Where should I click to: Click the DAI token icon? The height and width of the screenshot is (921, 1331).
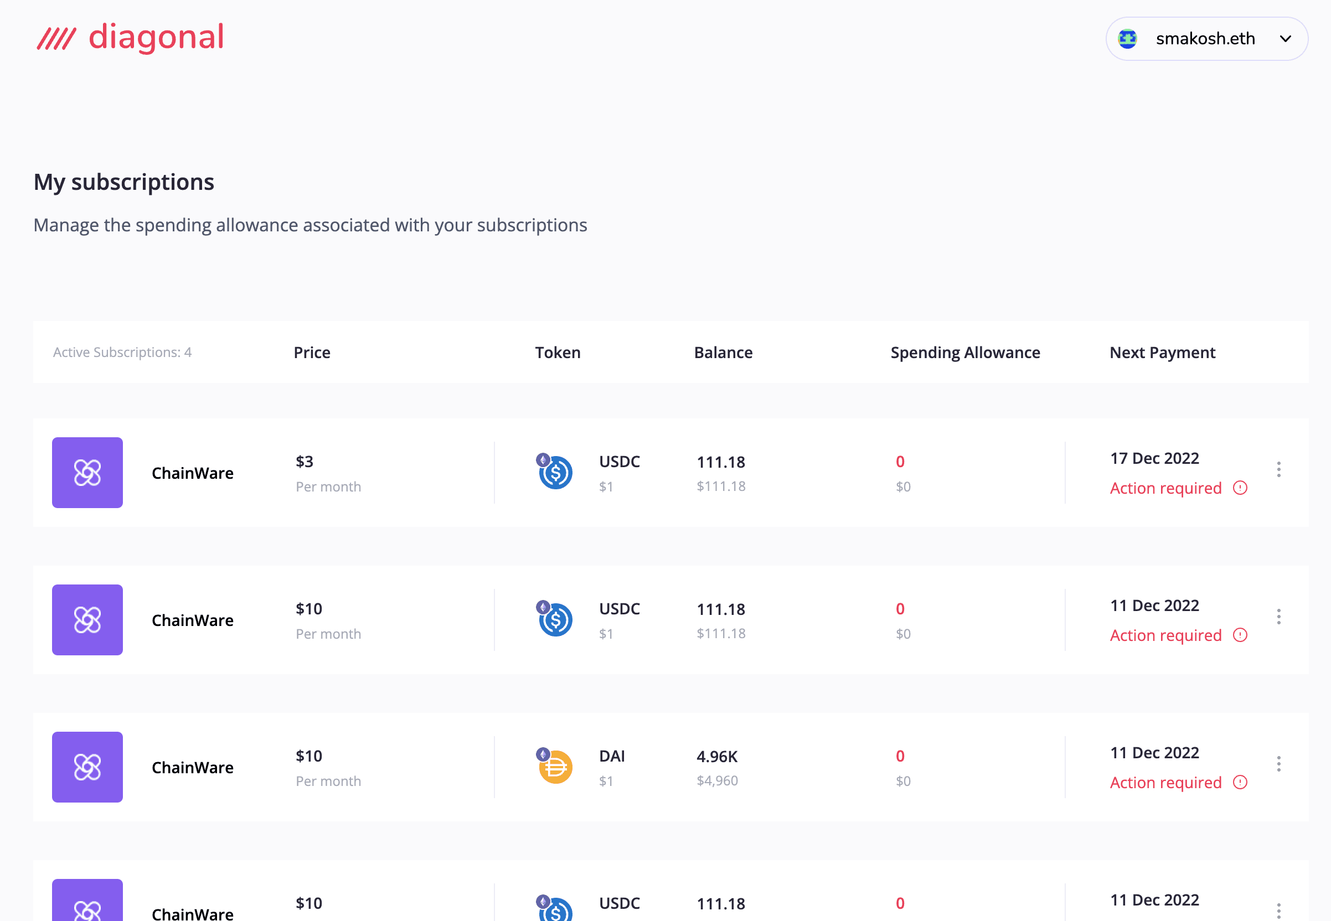coord(555,766)
